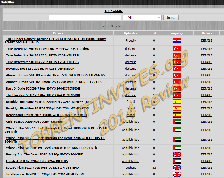Open Enlisted S01E02 720p title link
Screen dimensions: 224x178
37,161
